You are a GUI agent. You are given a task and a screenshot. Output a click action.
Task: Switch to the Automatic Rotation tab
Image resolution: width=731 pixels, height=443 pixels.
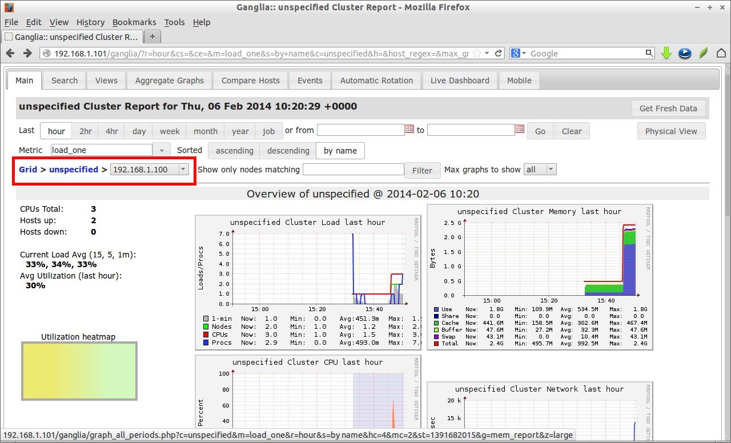pos(376,80)
